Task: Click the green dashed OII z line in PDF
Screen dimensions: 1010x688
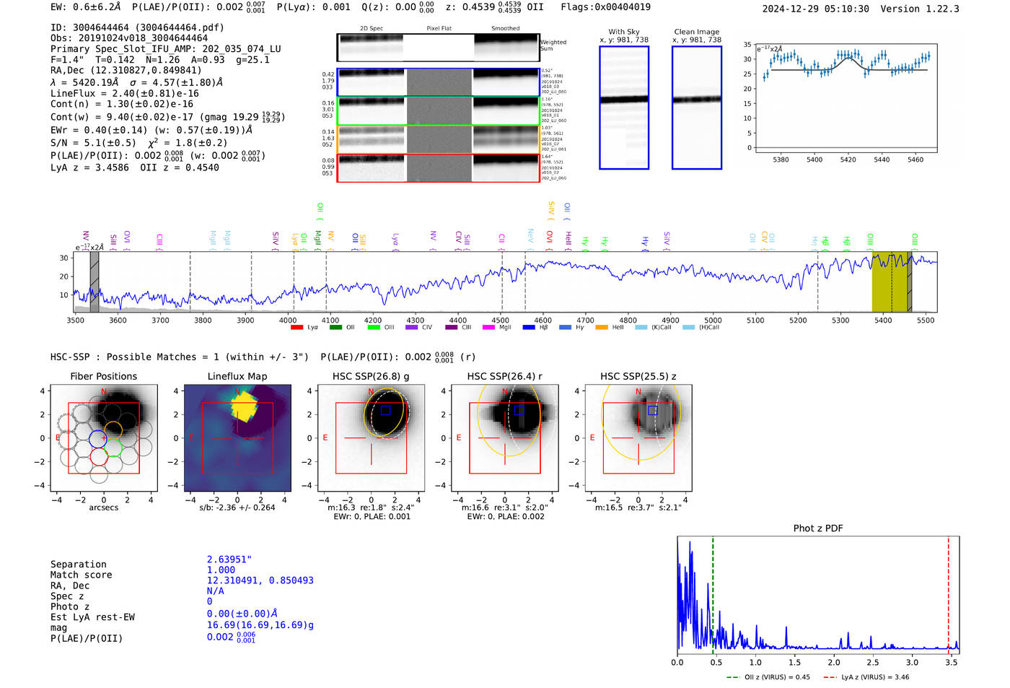Action: (x=713, y=593)
